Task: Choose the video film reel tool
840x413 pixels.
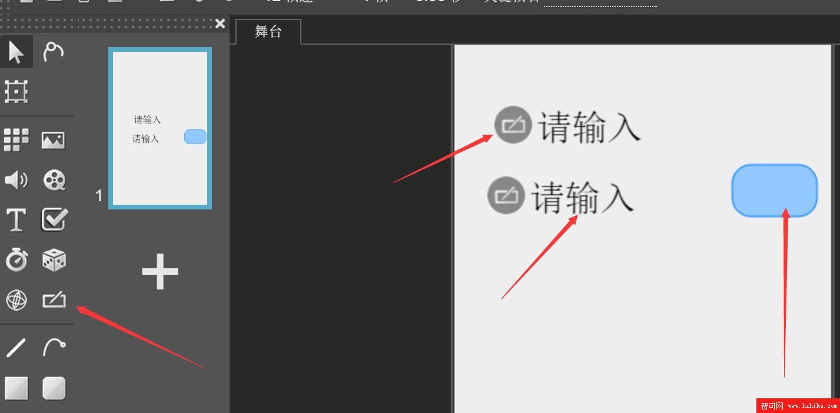Action: 54,180
